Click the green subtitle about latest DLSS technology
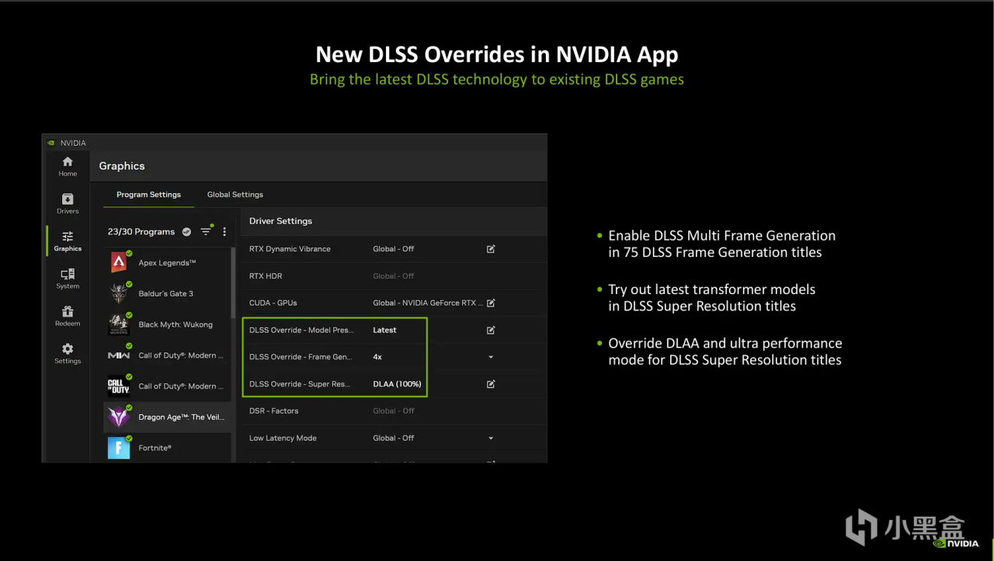 [497, 79]
